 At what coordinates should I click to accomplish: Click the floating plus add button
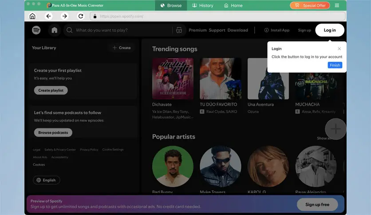[335, 129]
